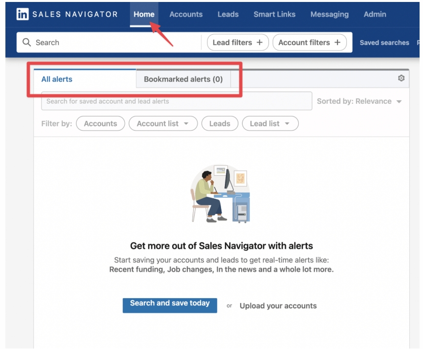The image size is (423, 349).
Task: Switch to the Bookmarked alerts tab
Action: [183, 79]
